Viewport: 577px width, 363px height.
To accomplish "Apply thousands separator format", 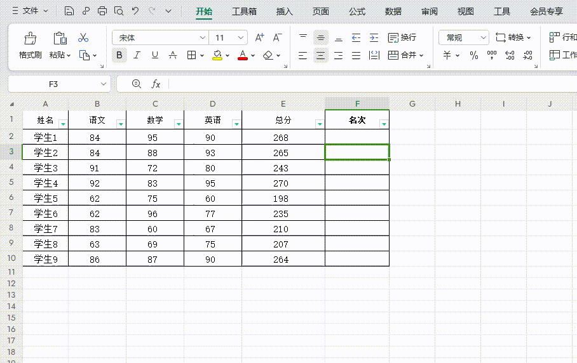I will 492,55.
